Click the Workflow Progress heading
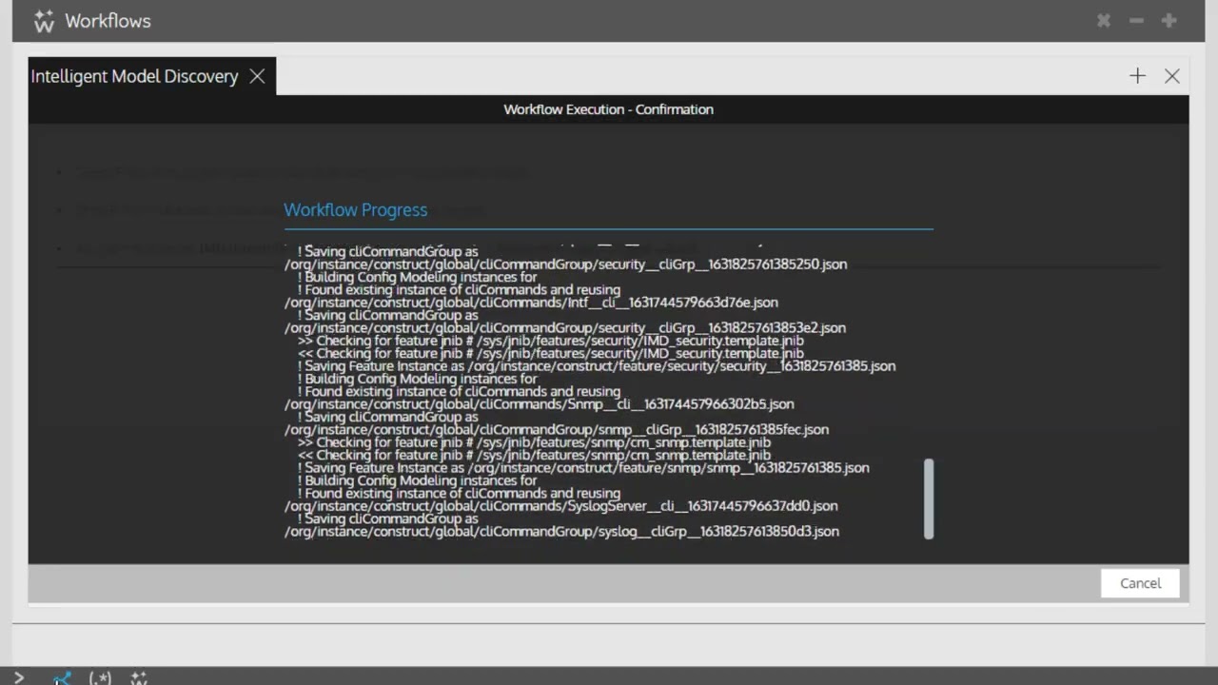 pos(356,210)
